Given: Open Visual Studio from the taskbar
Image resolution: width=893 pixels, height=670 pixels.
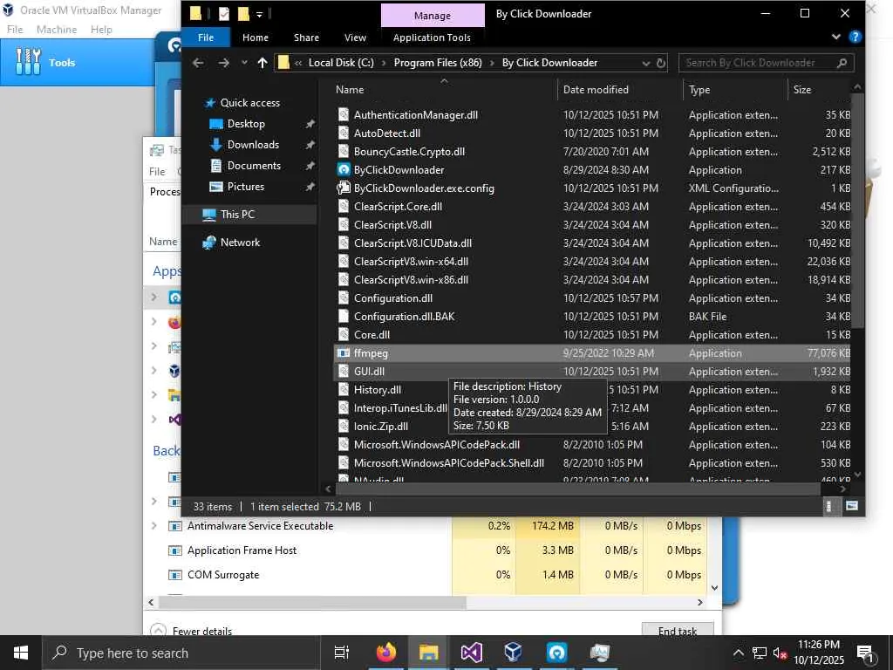Looking at the screenshot, I should [x=472, y=653].
